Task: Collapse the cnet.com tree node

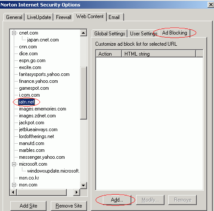Action: [x=14, y=33]
